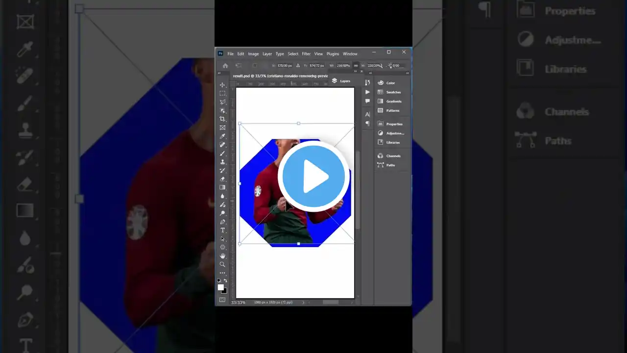Click the foreground color swatch
Image resolution: width=627 pixels, height=353 pixels.
coord(221,287)
